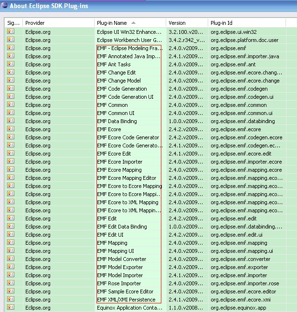The width and height of the screenshot is (297, 312).
Task: Select the 'EMF Ecore Edit' plug-in name
Action: coord(114,154)
